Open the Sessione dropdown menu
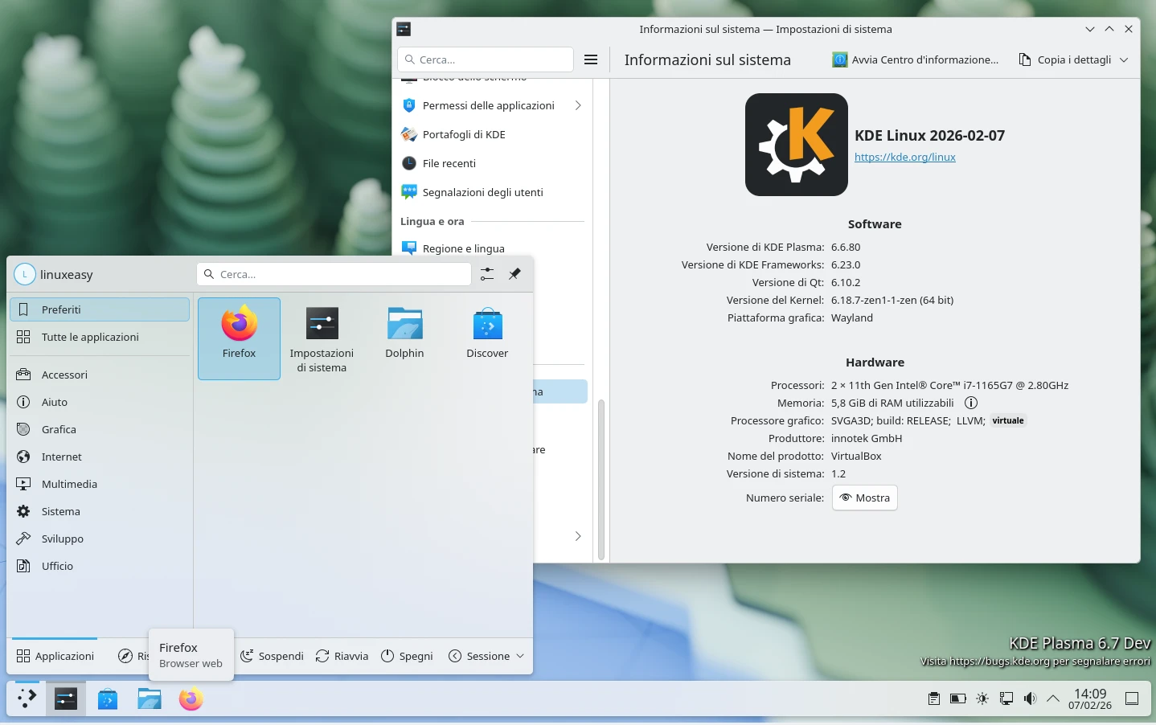The image size is (1156, 725). click(486, 656)
